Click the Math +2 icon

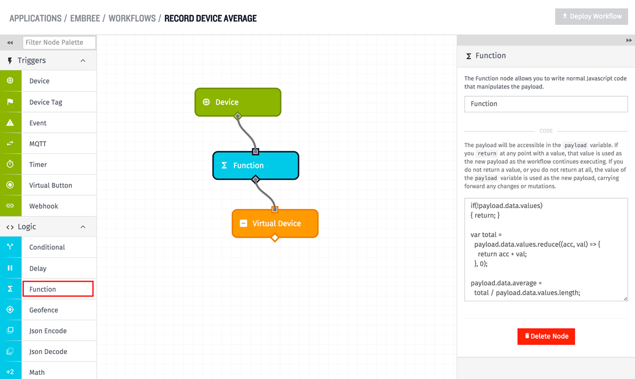coord(10,372)
